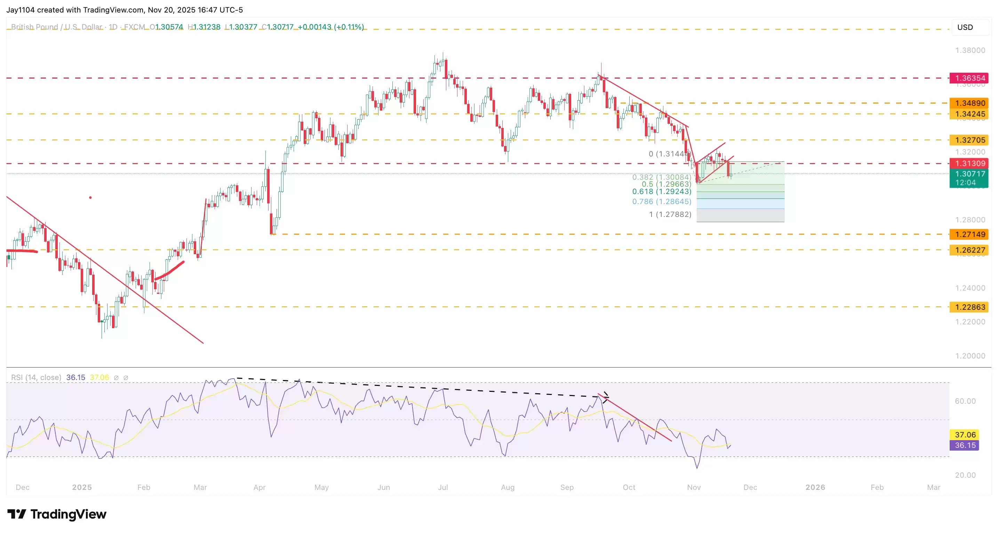
Task: Click the purple 36.15 RSI axis label
Action: tap(964, 445)
